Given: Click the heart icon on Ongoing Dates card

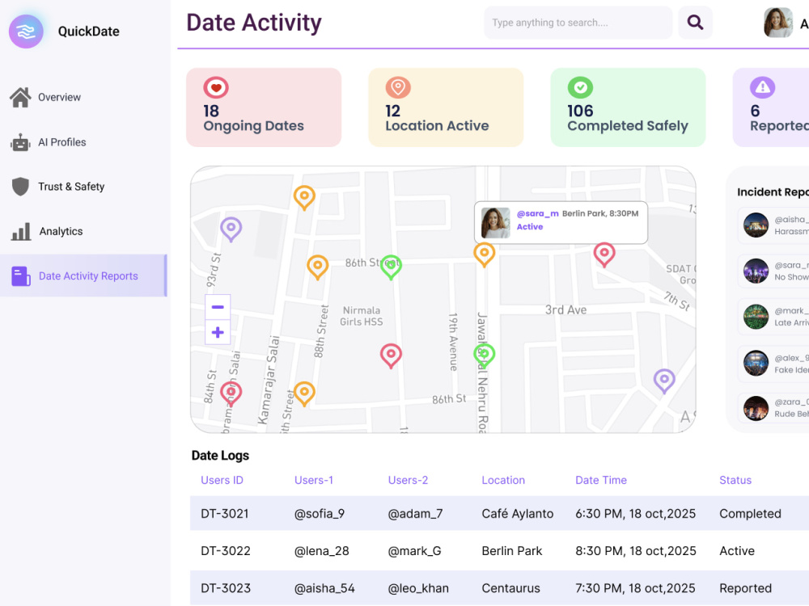Looking at the screenshot, I should click(216, 87).
